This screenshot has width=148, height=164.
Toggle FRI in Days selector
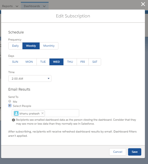point(83,62)
